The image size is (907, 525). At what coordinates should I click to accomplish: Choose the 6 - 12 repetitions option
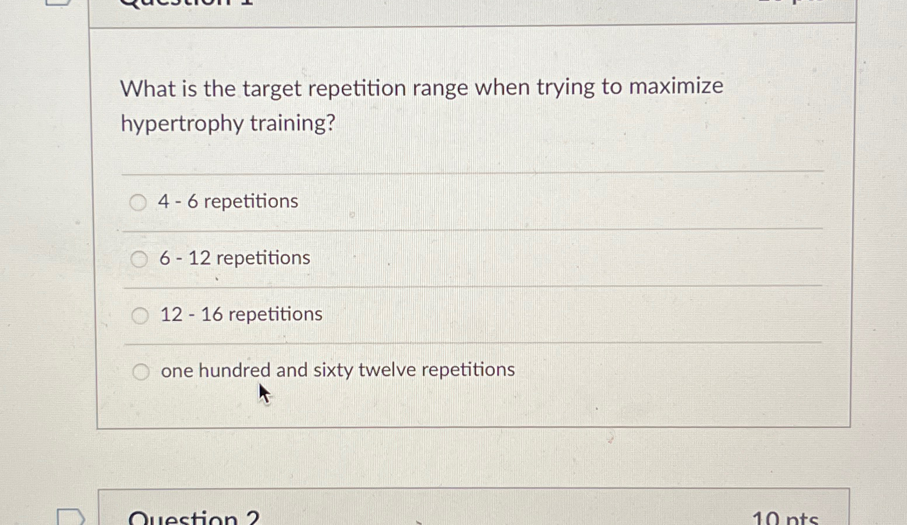(x=140, y=259)
